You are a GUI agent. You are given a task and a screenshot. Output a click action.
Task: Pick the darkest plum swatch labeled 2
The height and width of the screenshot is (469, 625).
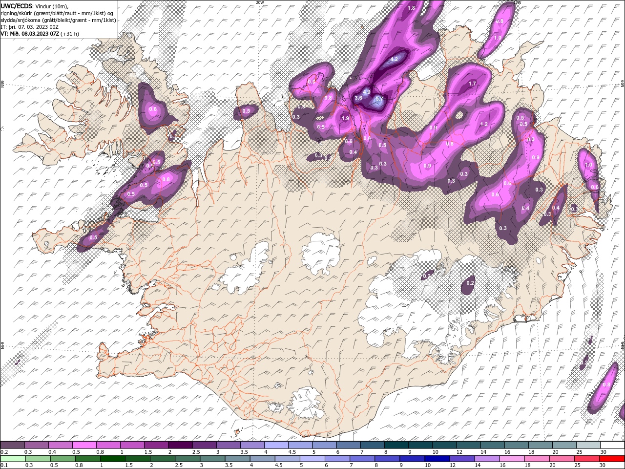pyautogui.click(x=180, y=445)
